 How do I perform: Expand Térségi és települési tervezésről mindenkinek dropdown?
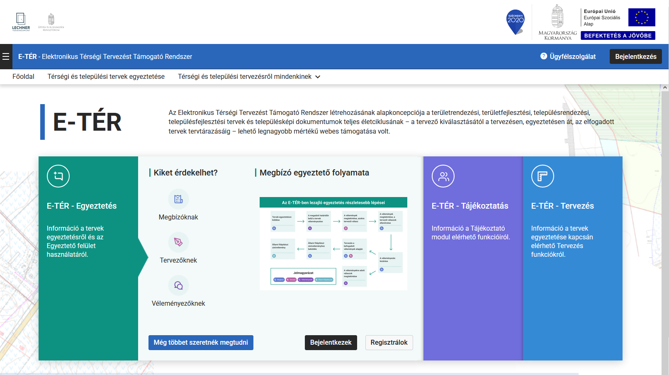pos(318,77)
